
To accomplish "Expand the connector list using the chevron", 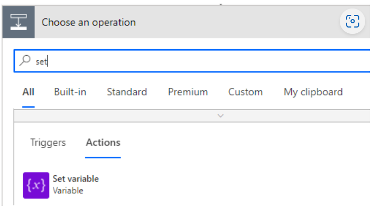I will [x=220, y=116].
